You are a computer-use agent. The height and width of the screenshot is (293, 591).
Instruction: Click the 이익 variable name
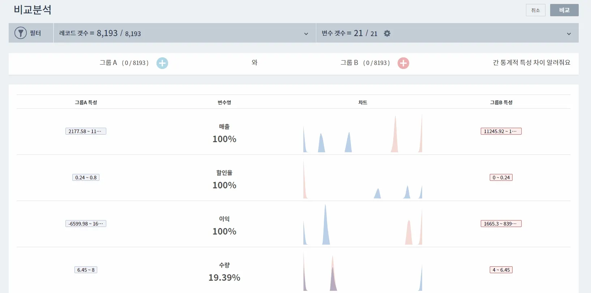[224, 219]
